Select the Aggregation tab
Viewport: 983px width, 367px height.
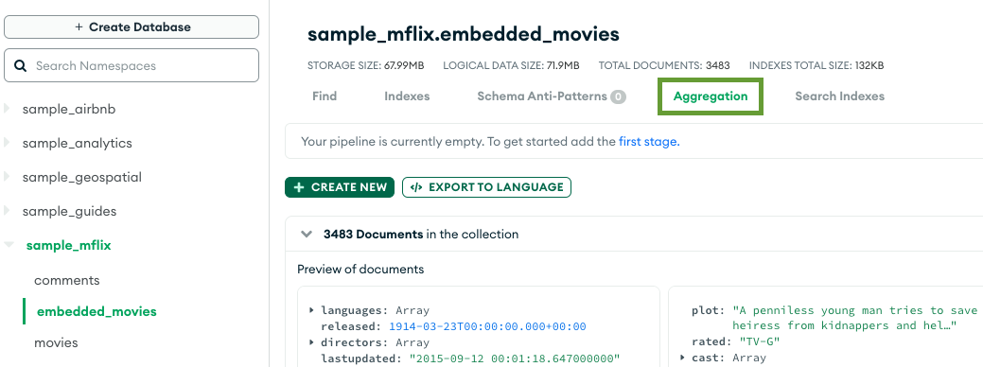[x=711, y=96]
